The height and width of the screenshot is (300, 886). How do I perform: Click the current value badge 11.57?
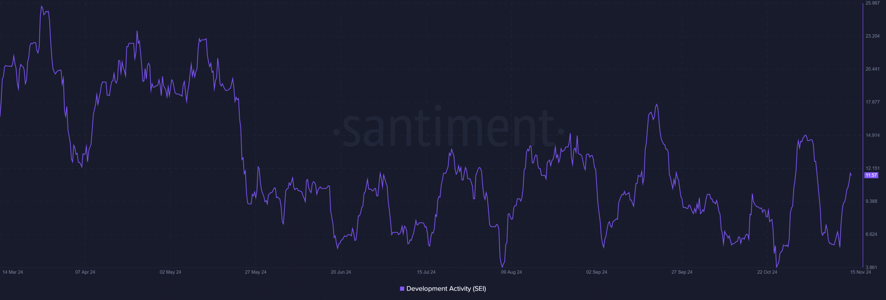pos(871,175)
